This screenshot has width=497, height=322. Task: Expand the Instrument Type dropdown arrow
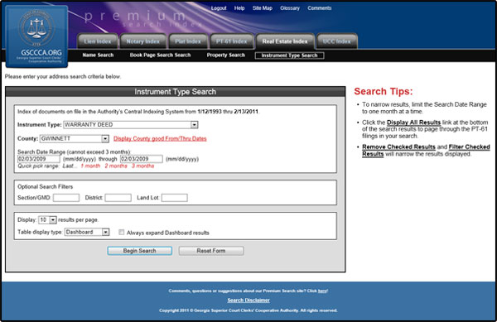[x=195, y=125]
